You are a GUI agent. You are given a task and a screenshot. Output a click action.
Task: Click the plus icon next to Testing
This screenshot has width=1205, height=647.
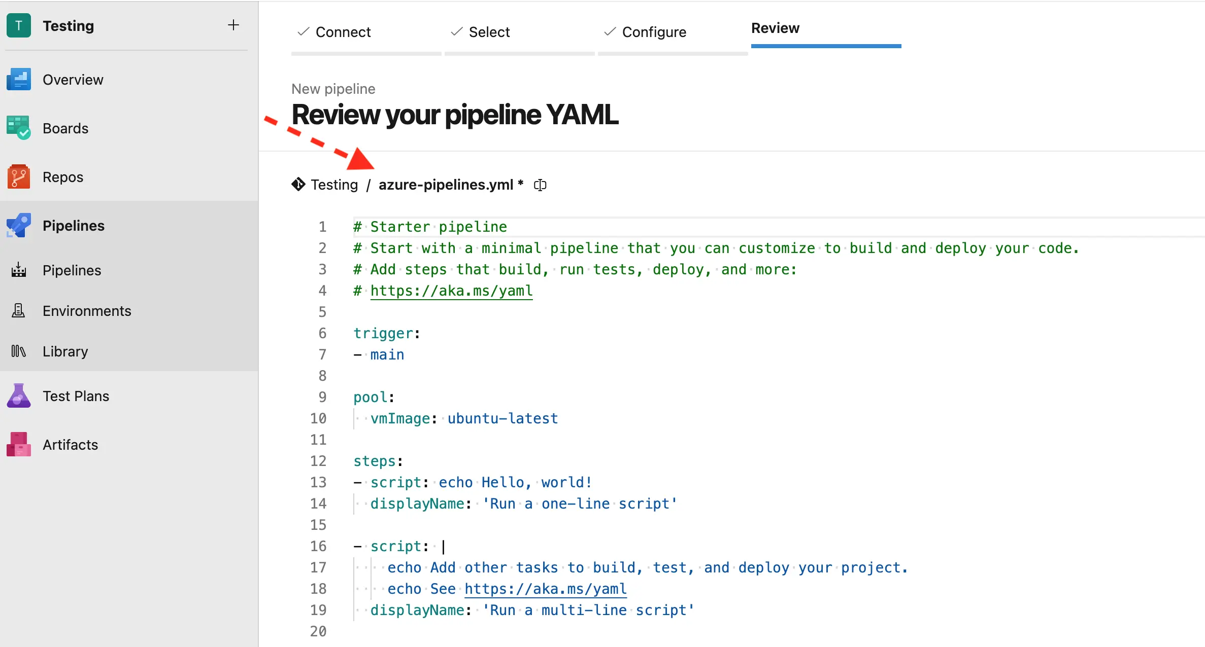pos(233,25)
